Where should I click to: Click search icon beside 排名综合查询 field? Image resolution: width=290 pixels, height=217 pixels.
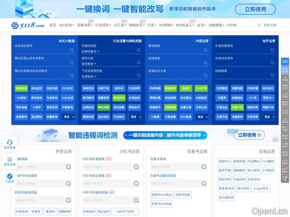point(72,50)
